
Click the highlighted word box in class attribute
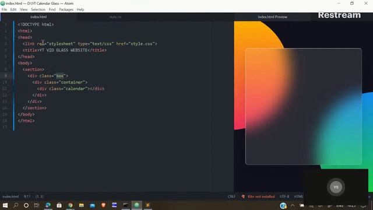click(59, 76)
